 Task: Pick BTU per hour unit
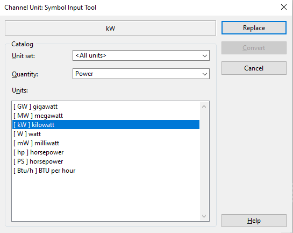(106, 171)
